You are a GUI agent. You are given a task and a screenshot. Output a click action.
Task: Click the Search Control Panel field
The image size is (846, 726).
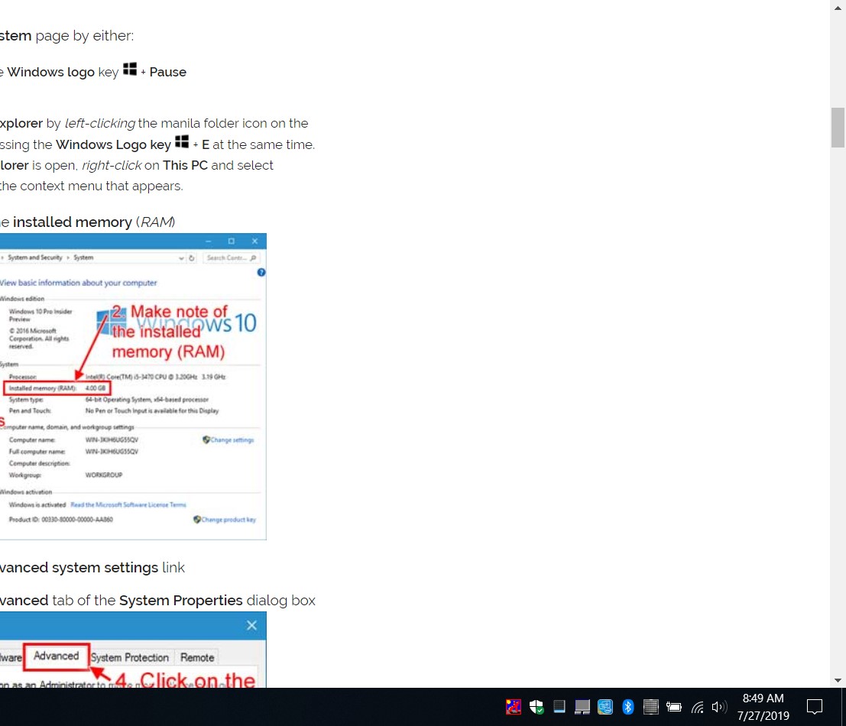click(229, 258)
